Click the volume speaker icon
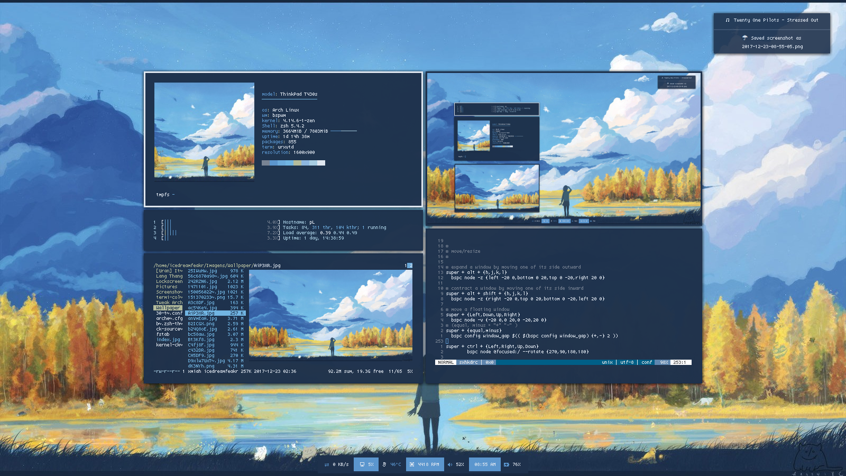The height and width of the screenshot is (476, 846). pyautogui.click(x=450, y=464)
